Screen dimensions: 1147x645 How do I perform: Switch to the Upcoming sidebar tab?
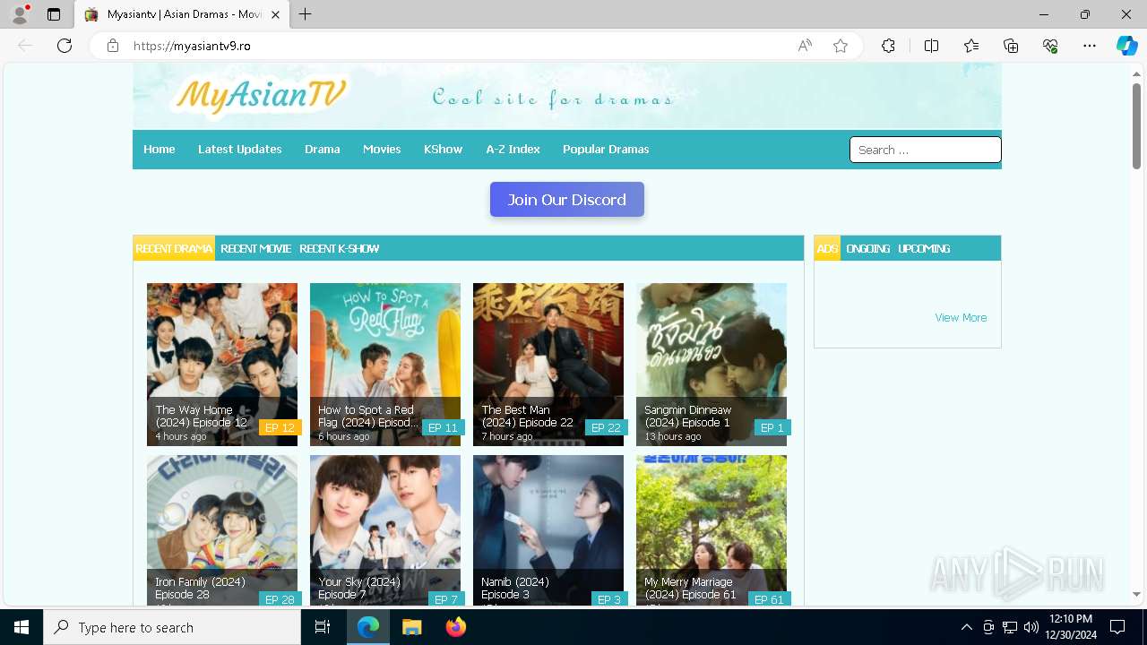pyautogui.click(x=924, y=248)
